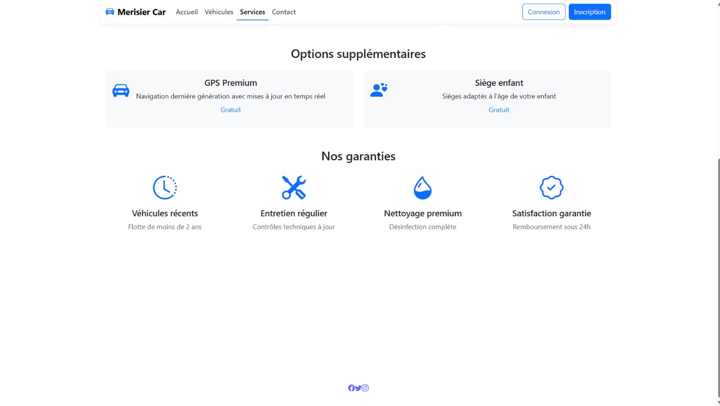Click the clock icon for Véhicules récents
The height and width of the screenshot is (406, 720).
[165, 187]
